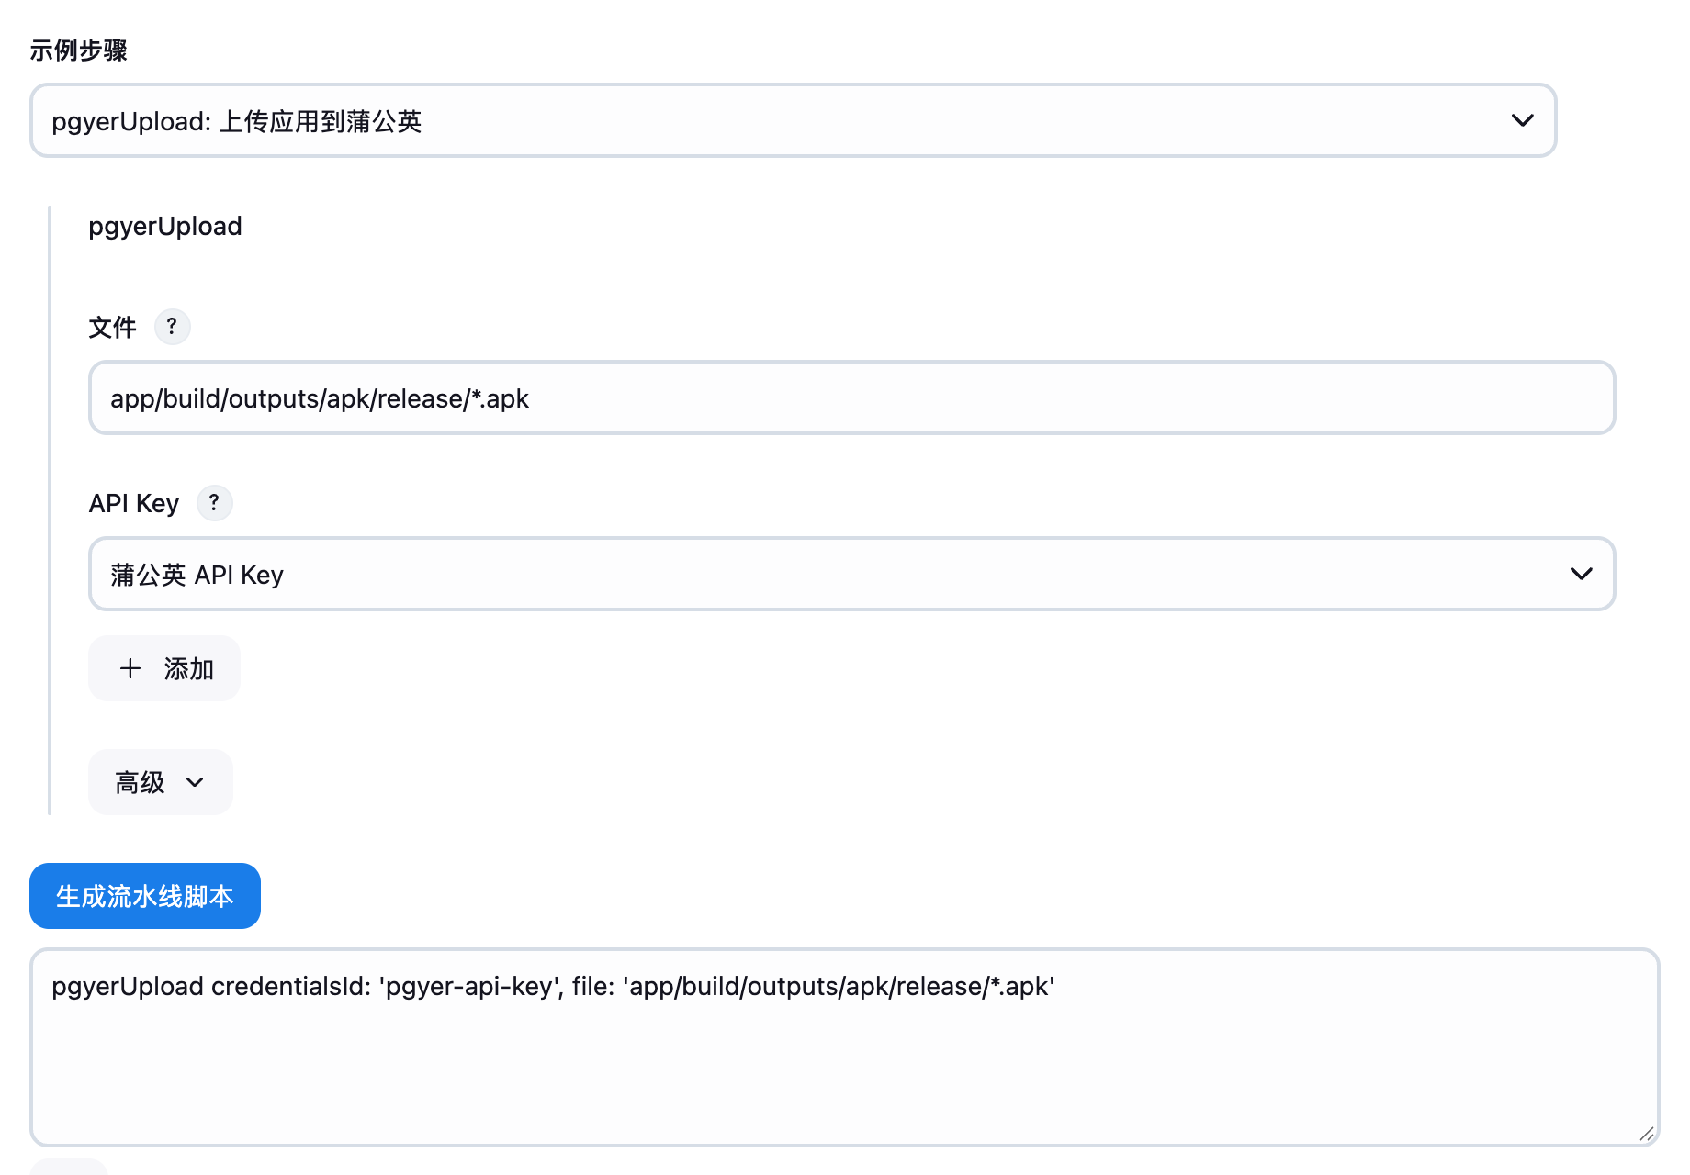The width and height of the screenshot is (1690, 1175).
Task: Click the 生成流水线脚本 button
Action: click(x=145, y=896)
